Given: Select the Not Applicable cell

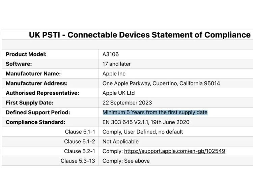Looking at the screenshot, I should 120,141.
